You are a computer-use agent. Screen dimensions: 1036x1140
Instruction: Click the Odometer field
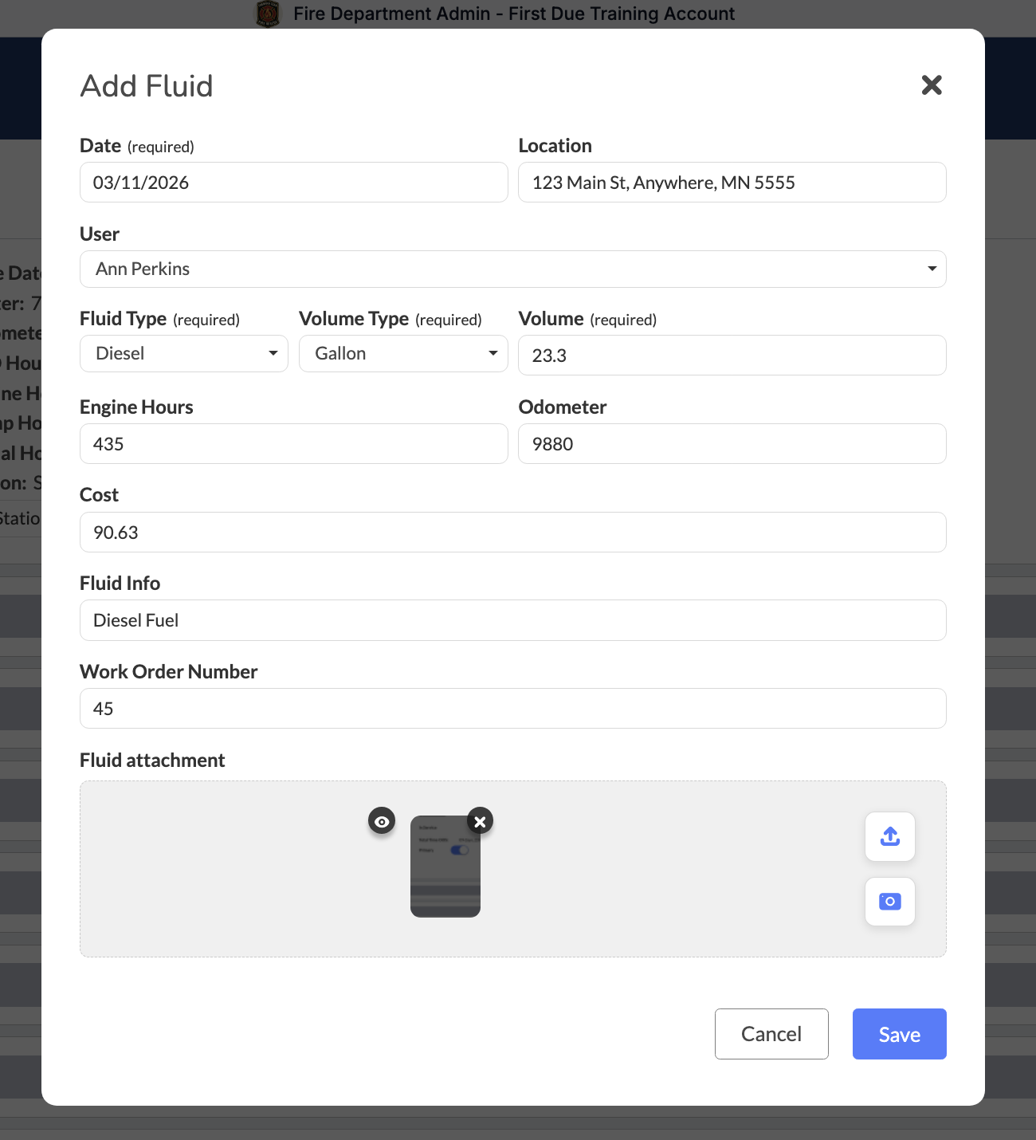(732, 444)
